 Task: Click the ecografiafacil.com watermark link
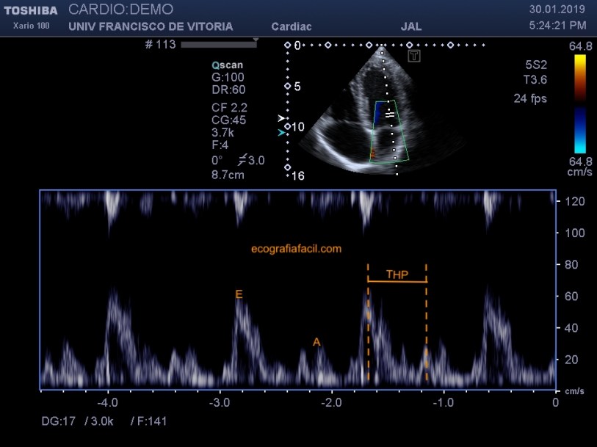(x=296, y=249)
